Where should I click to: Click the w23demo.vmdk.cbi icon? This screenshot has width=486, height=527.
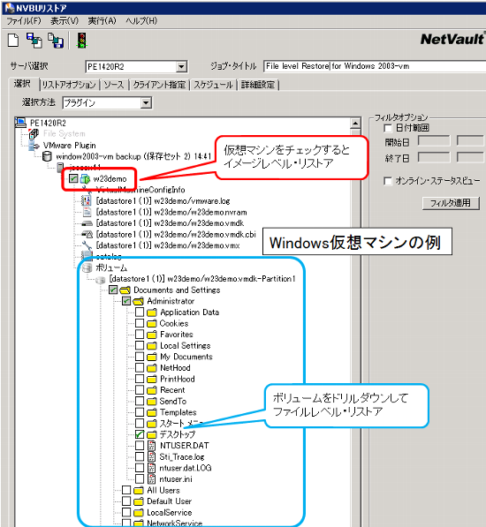[x=87, y=234]
